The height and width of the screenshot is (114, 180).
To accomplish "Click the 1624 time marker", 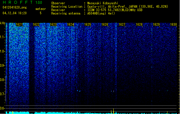I will pos(70,25).
